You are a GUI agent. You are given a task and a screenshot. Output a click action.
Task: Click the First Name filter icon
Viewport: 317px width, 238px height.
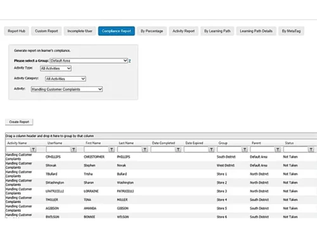tap(112, 150)
